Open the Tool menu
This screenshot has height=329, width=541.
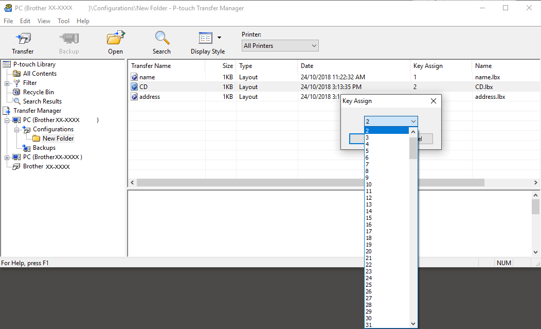(64, 21)
